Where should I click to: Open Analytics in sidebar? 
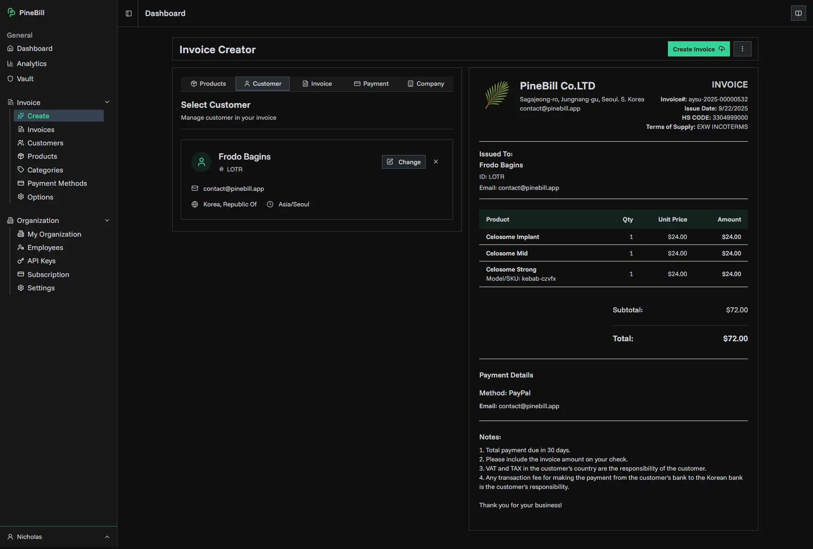point(32,64)
